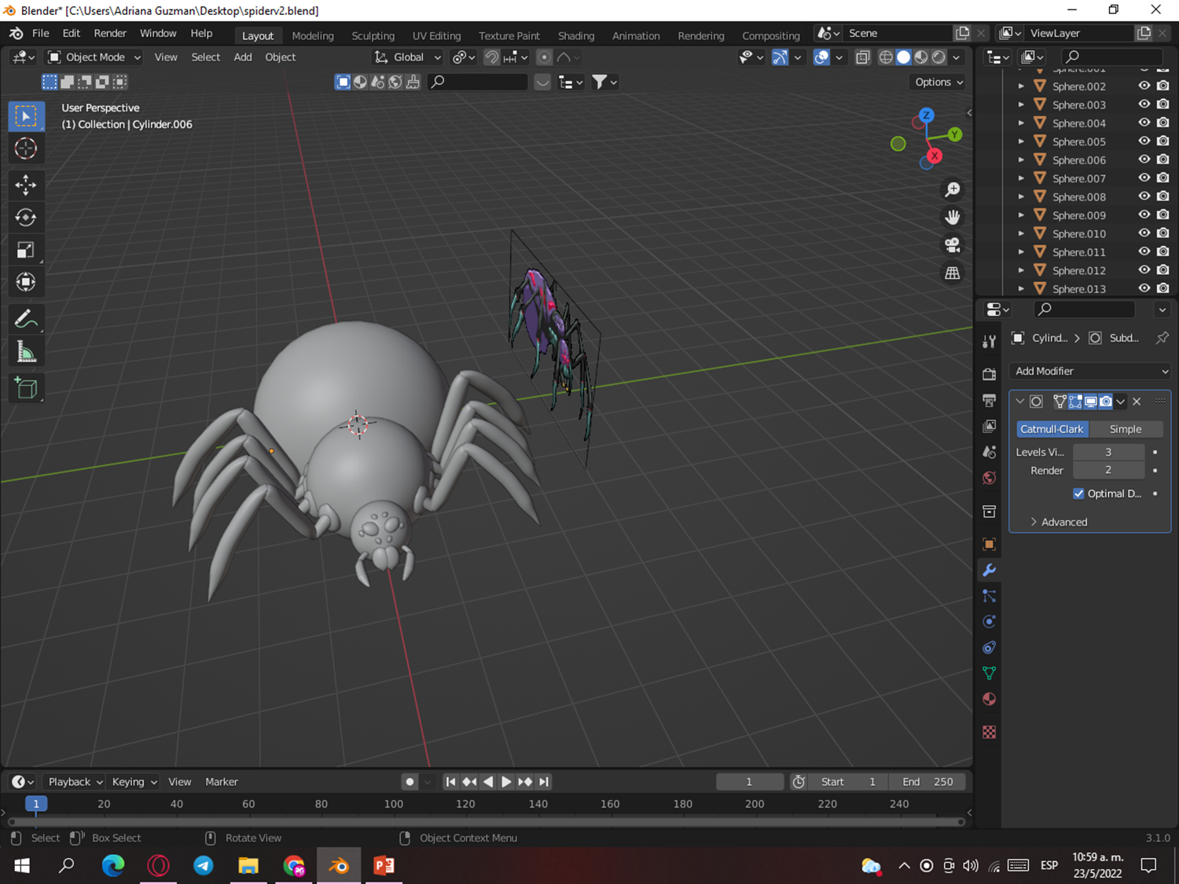Pin the properties editor context
This screenshot has height=884, width=1179.
(x=1162, y=338)
